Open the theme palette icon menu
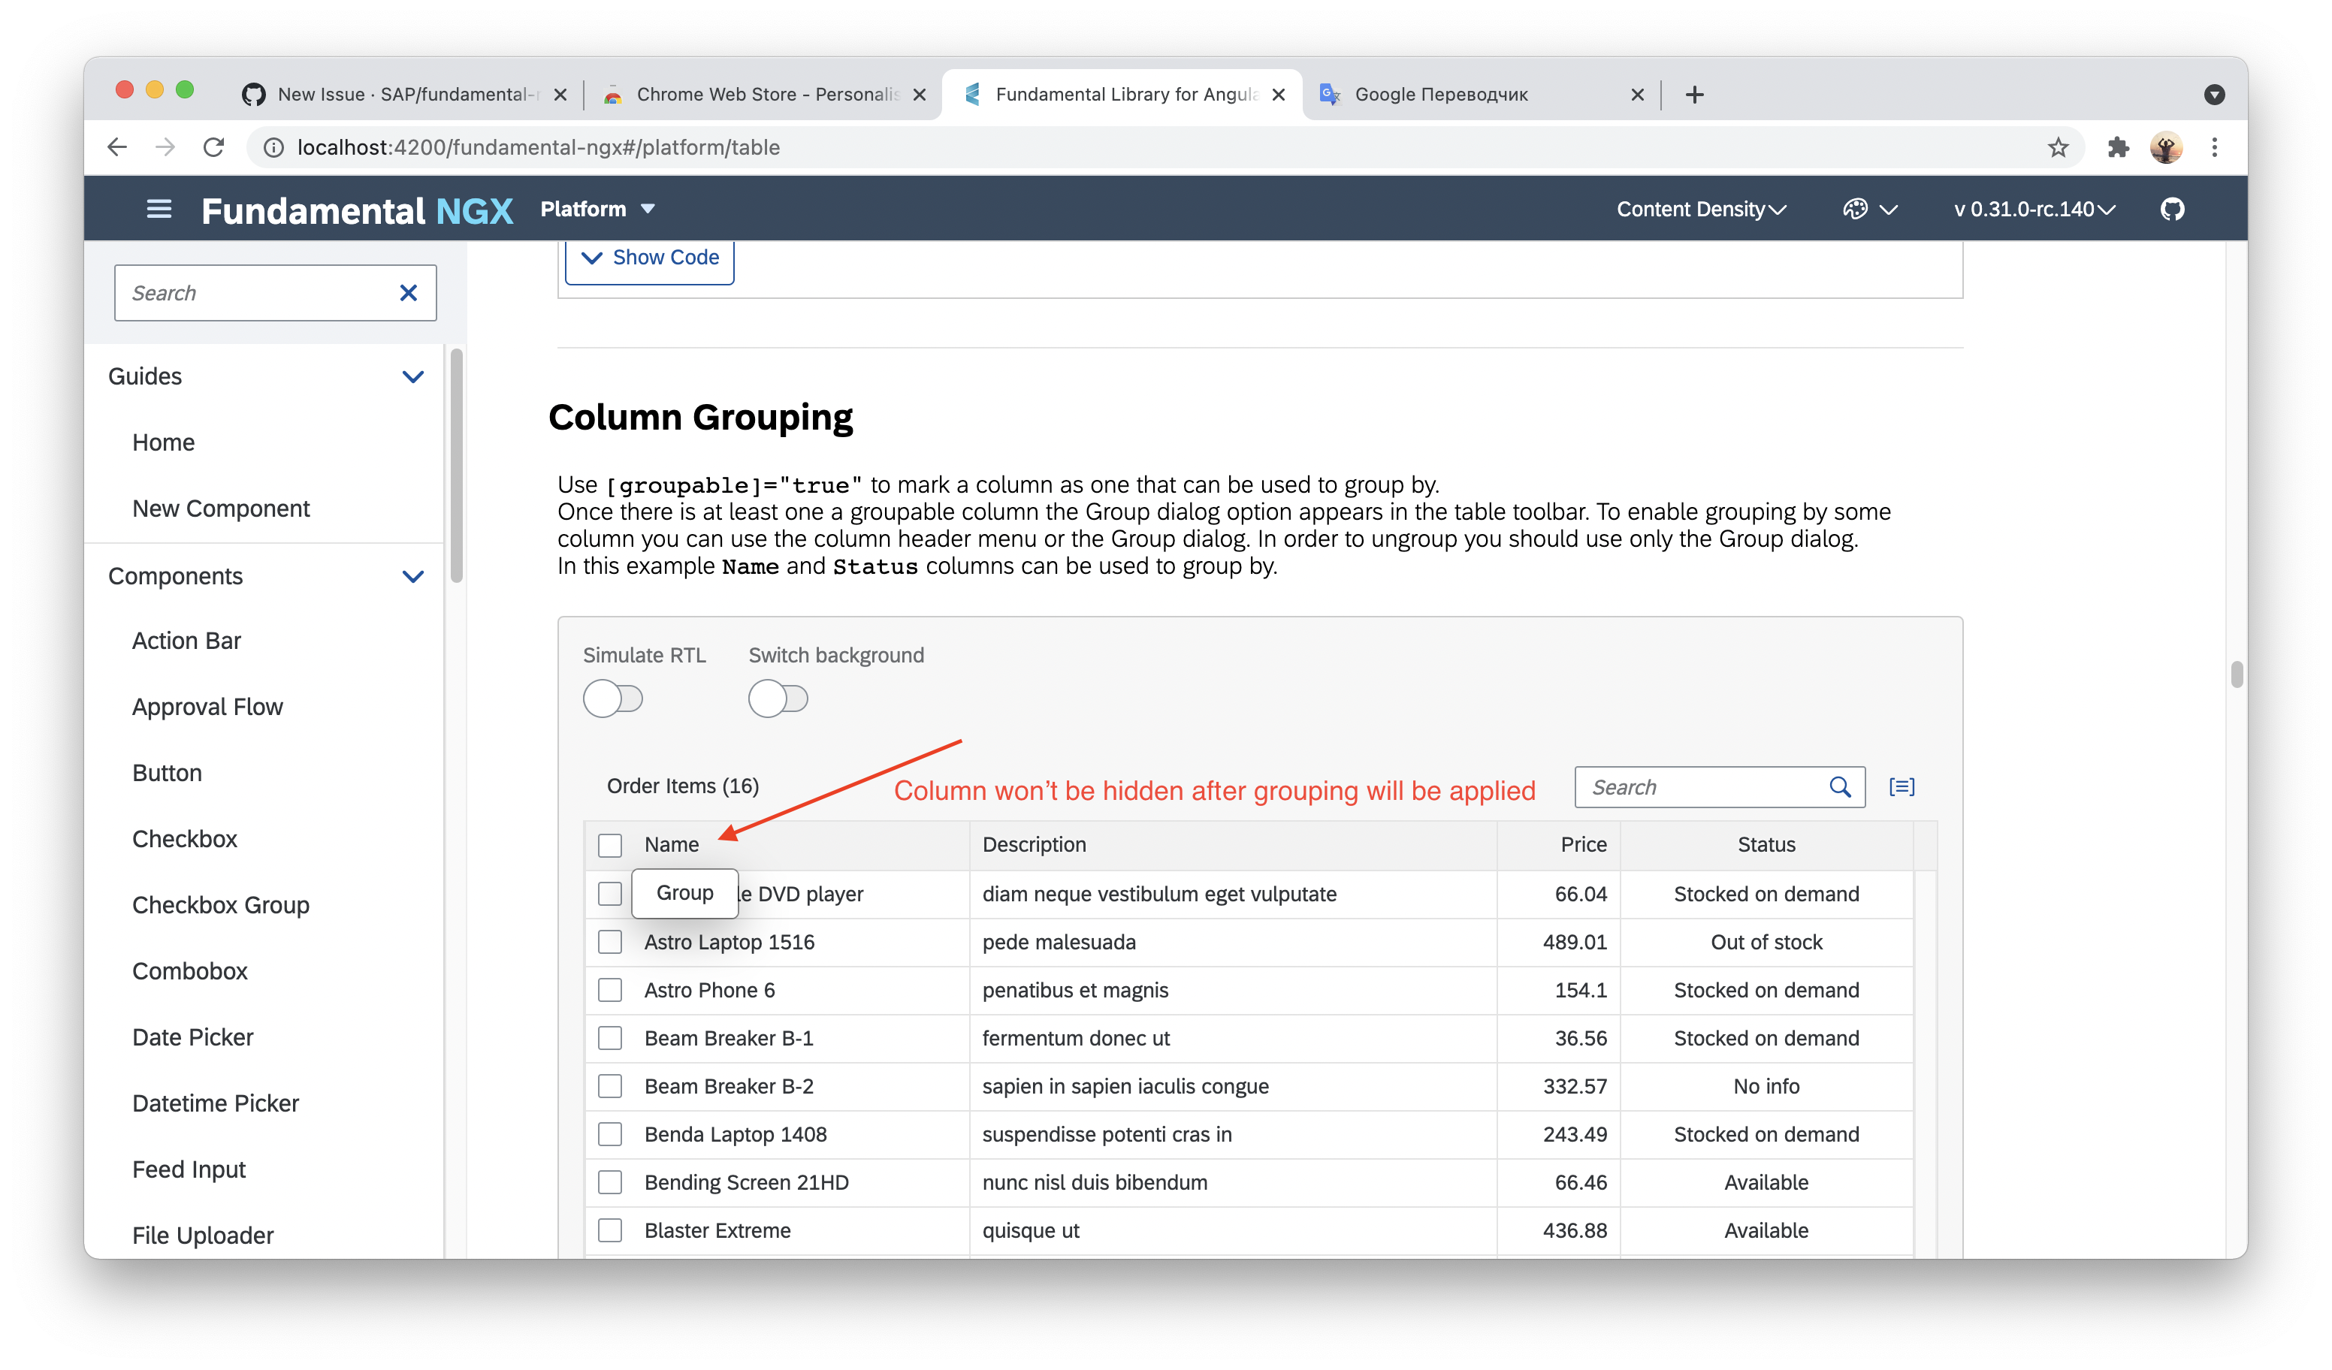The height and width of the screenshot is (1370, 2332). point(1870,209)
